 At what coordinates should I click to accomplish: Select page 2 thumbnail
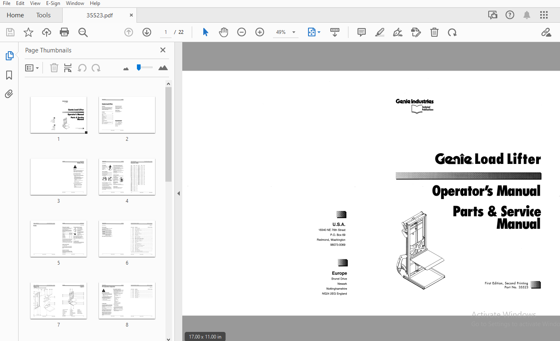point(127,115)
